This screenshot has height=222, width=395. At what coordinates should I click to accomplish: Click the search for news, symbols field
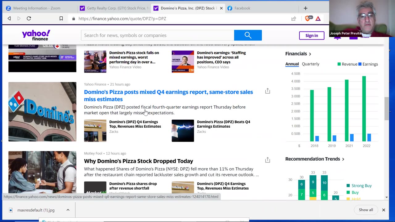(x=157, y=35)
